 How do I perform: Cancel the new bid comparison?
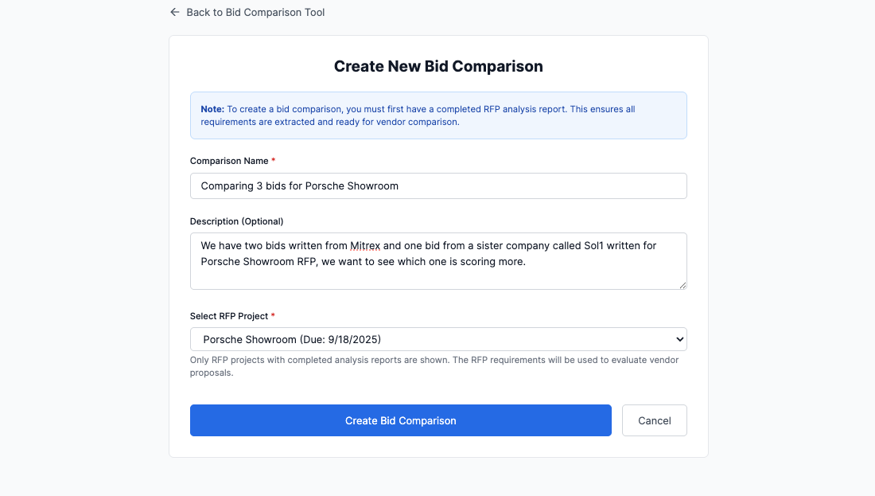pyautogui.click(x=654, y=420)
